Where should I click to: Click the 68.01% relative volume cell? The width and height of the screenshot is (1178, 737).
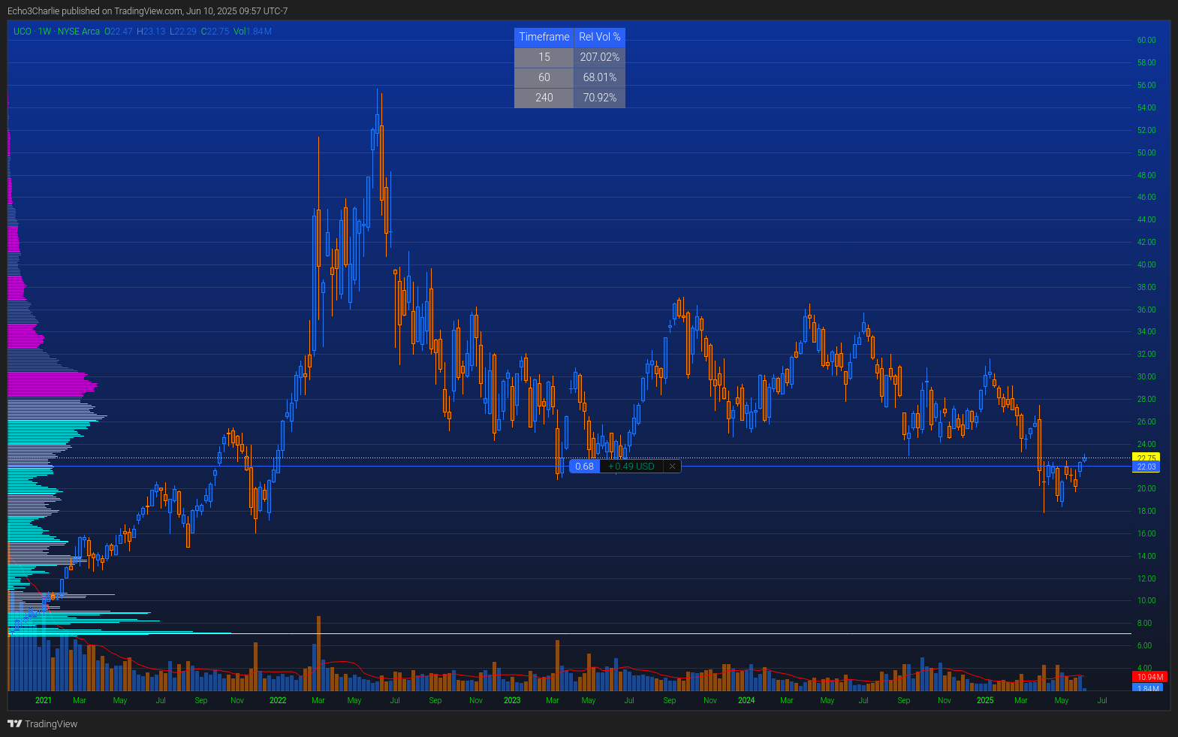[x=600, y=77]
